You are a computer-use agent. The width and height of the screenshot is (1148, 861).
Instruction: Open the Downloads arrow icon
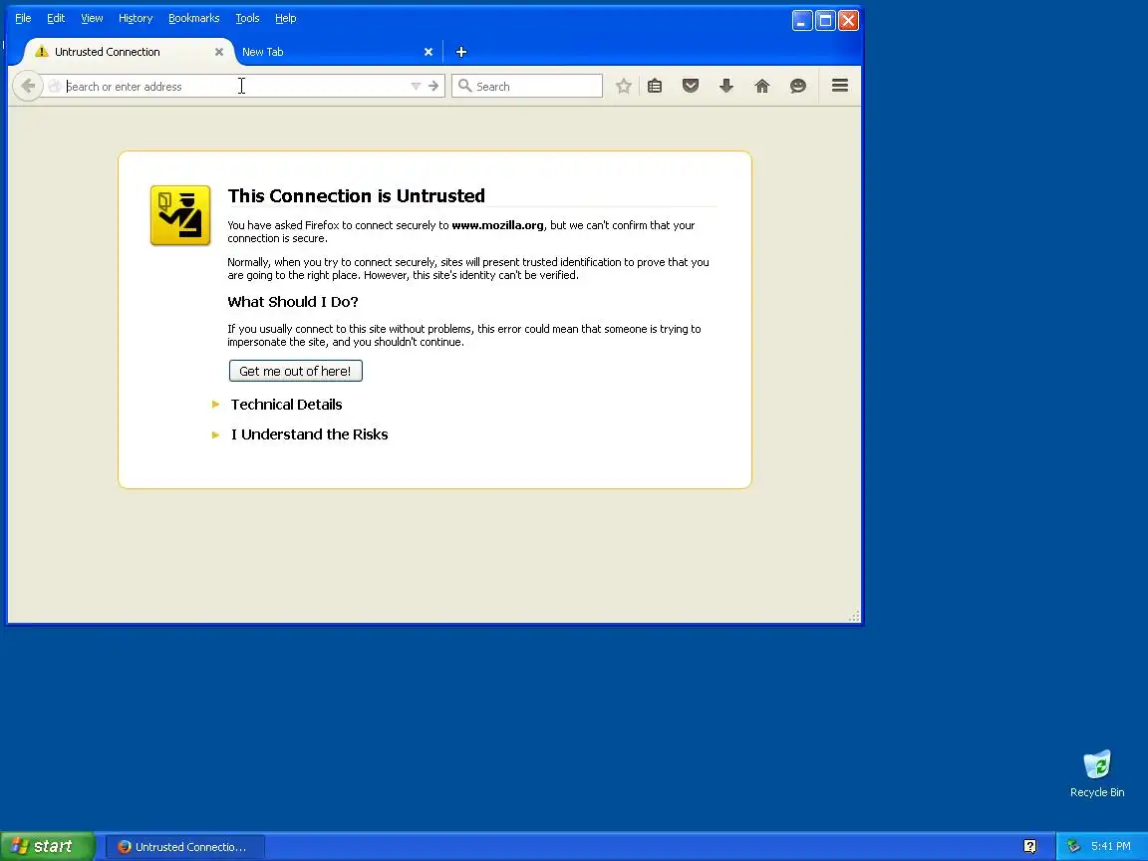click(726, 87)
